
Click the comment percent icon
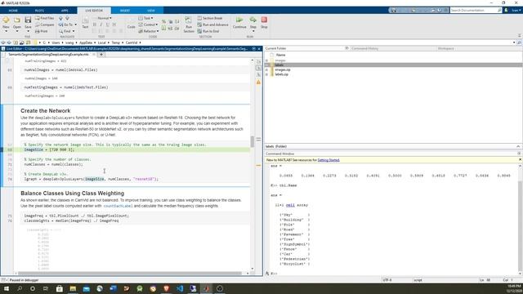pos(163,22)
